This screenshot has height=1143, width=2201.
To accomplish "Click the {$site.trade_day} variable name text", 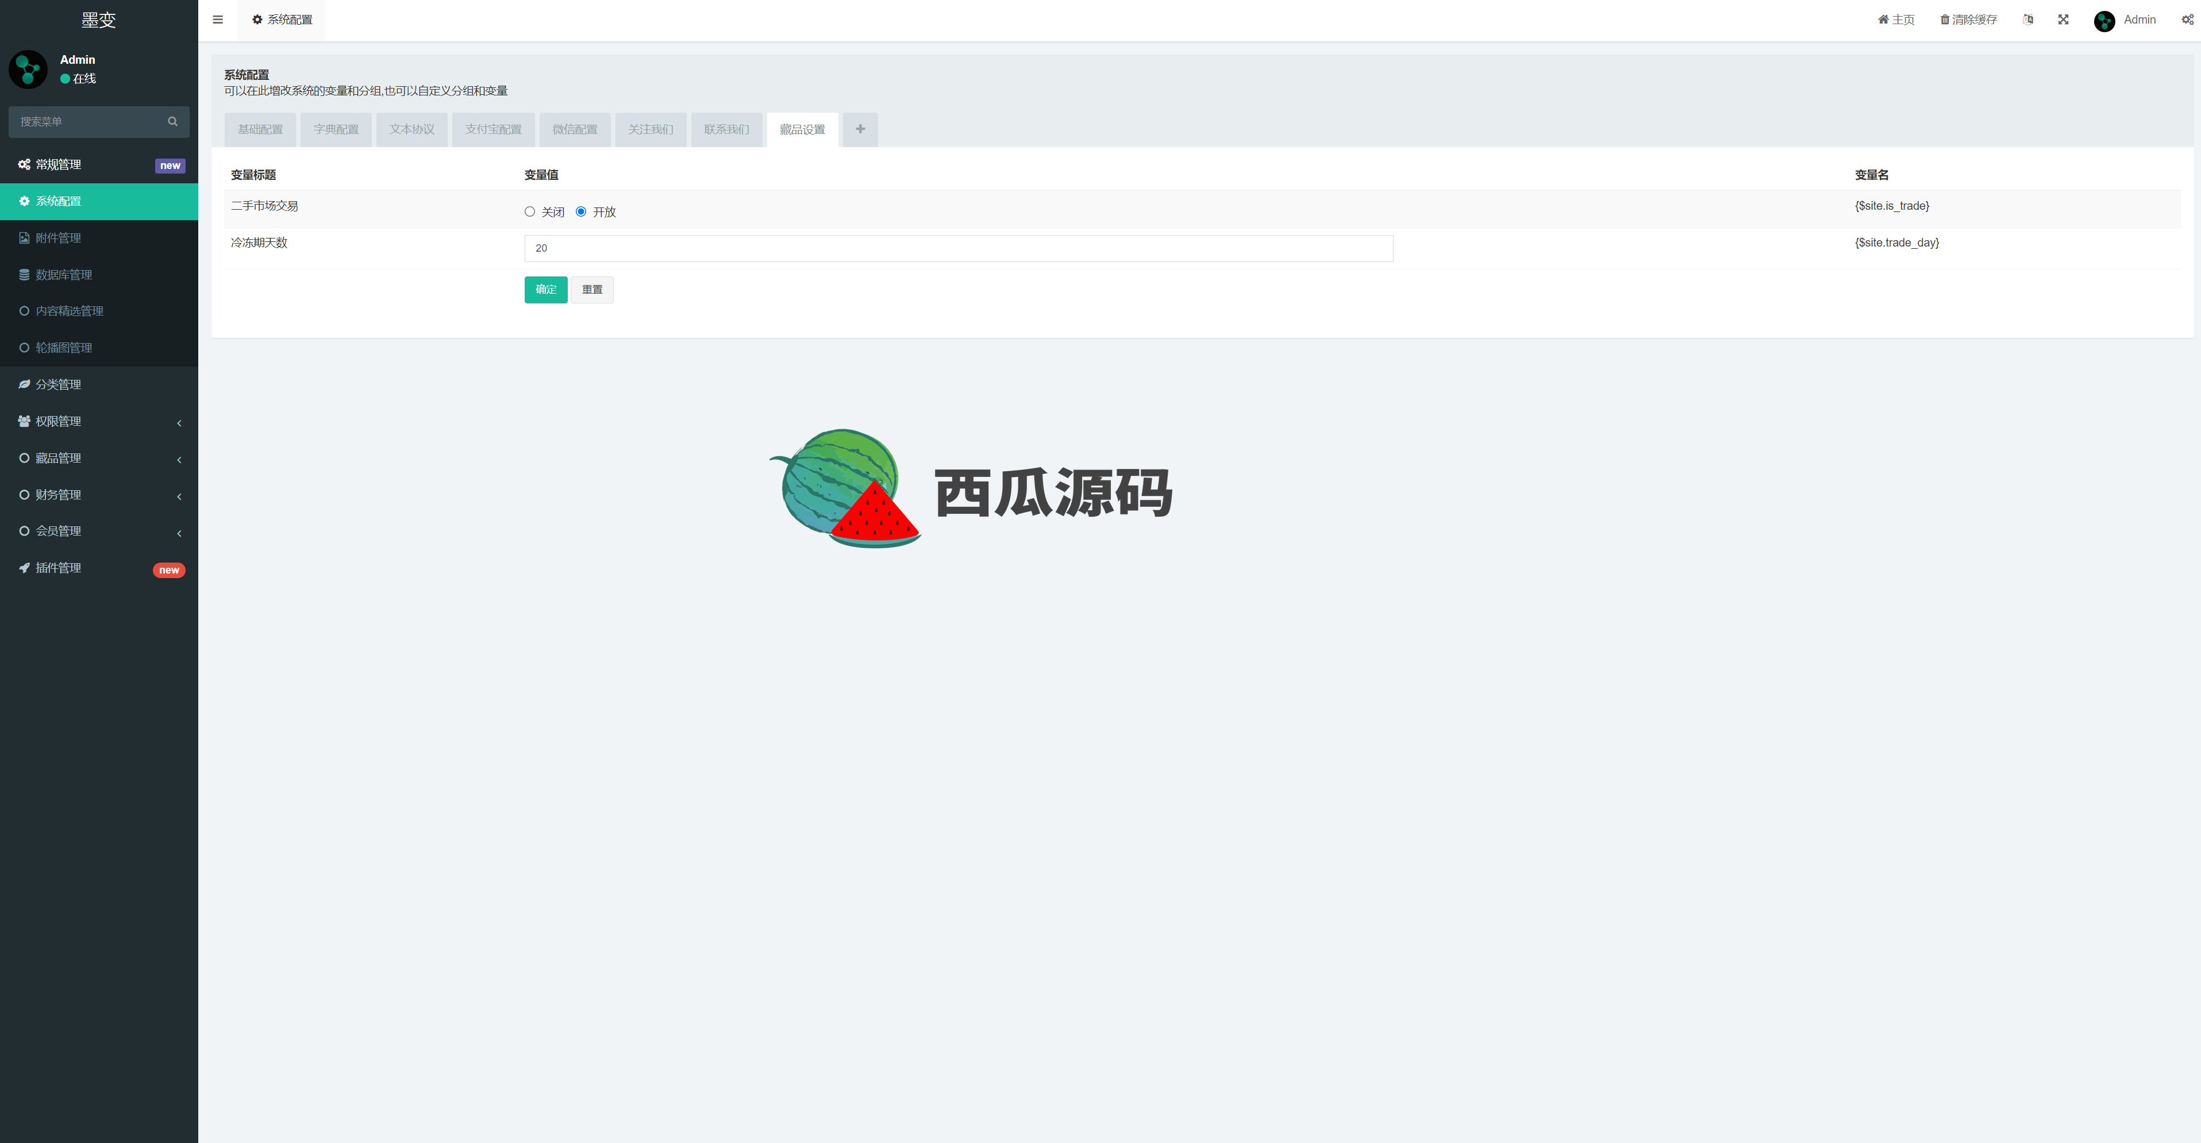I will pyautogui.click(x=1897, y=243).
